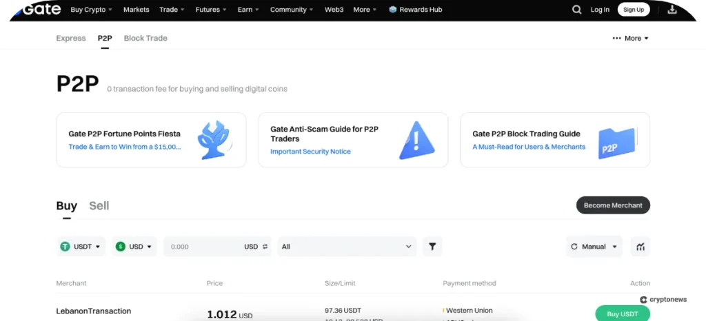706x321 pixels.
Task: Click the download app icon
Action: tap(672, 10)
